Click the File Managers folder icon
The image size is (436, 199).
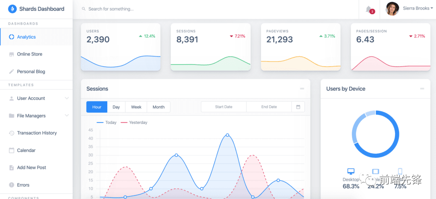(x=12, y=116)
